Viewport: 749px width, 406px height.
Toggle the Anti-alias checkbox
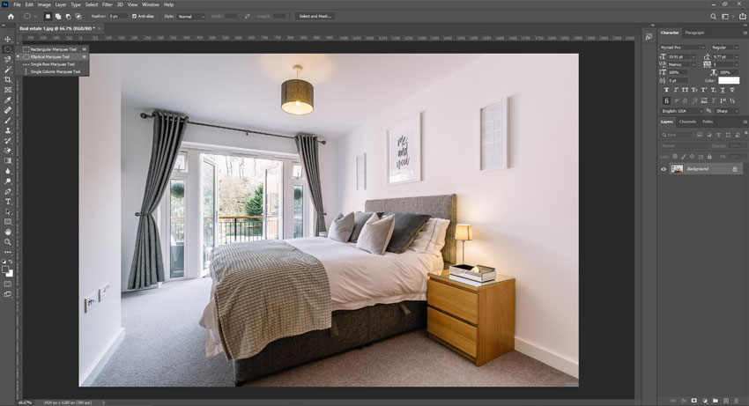(x=134, y=16)
